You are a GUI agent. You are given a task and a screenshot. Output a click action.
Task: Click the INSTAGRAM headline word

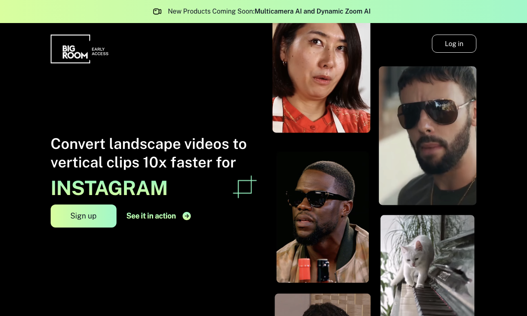[x=109, y=188]
